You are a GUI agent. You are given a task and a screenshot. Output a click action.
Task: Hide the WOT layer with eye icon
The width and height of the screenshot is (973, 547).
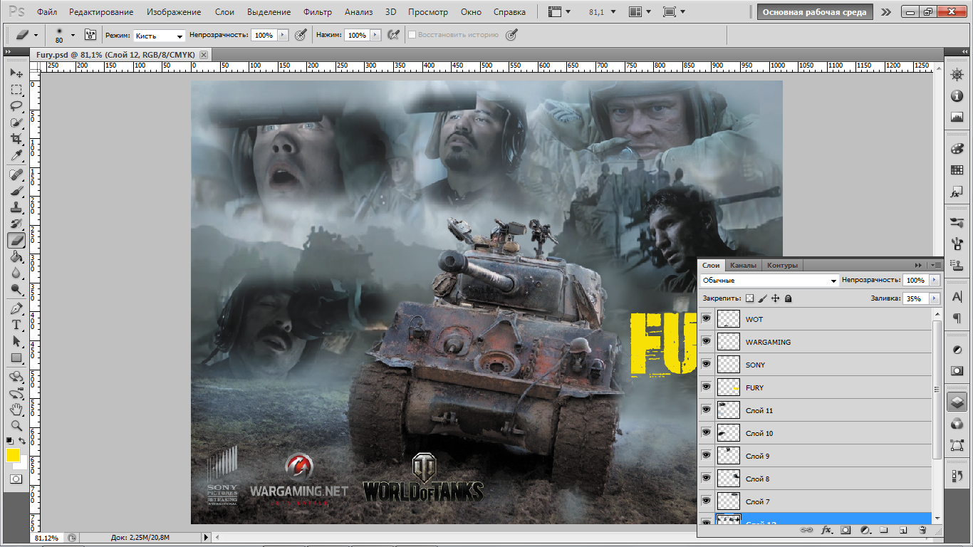pos(706,319)
